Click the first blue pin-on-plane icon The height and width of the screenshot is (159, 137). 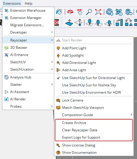tap(89, 22)
